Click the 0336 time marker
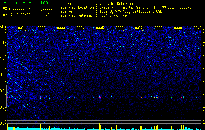Viewport: 205px width, 130px height. click(120, 28)
